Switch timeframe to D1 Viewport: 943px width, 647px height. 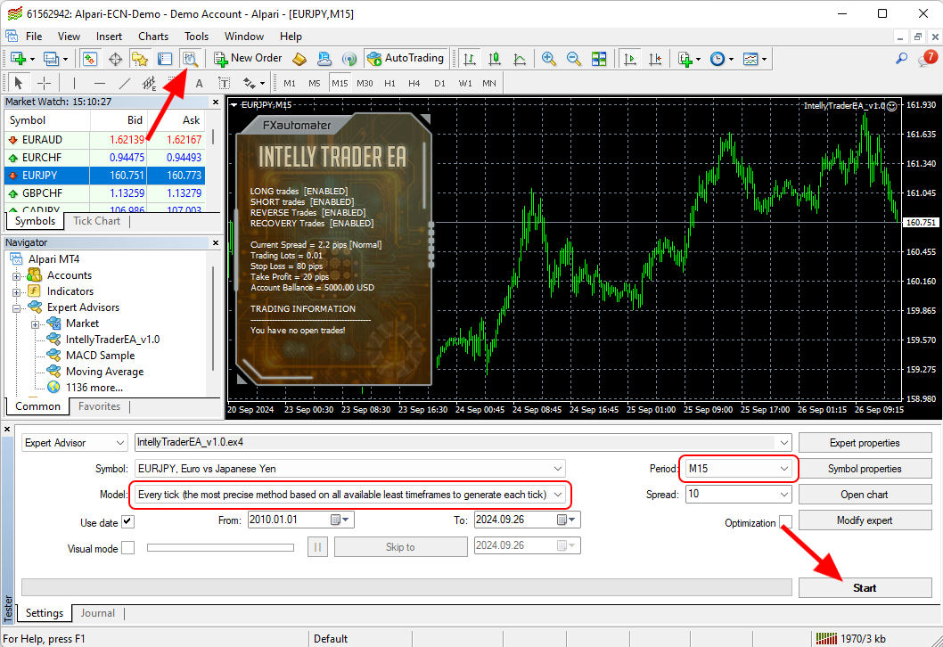coord(439,83)
